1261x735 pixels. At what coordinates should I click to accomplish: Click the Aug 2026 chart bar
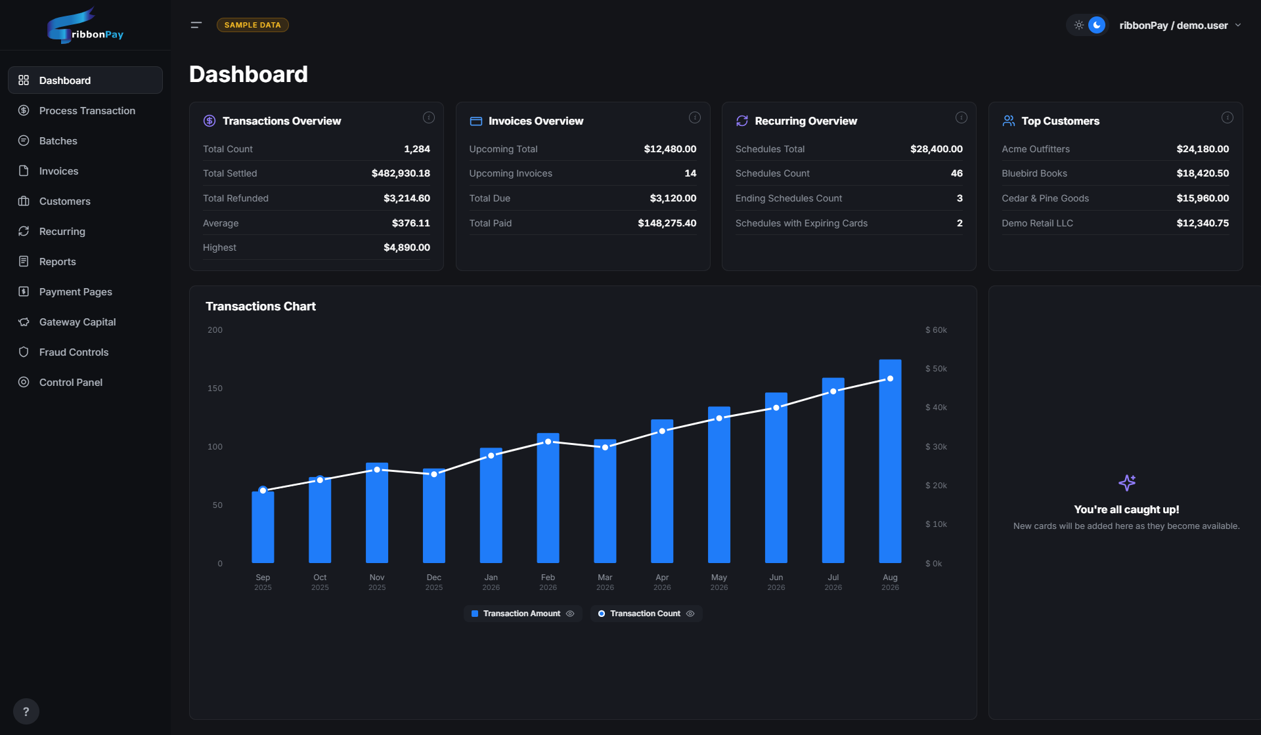coord(890,461)
